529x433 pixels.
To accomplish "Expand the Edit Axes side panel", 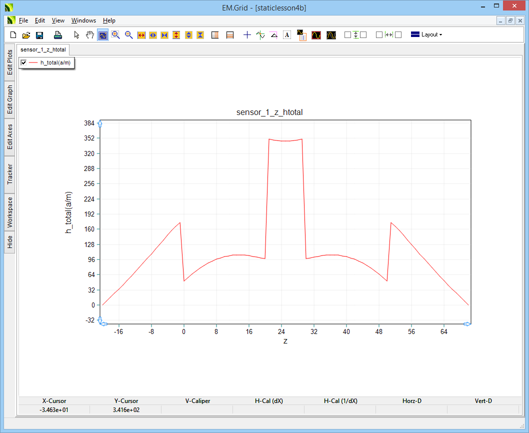I will click(x=9, y=137).
